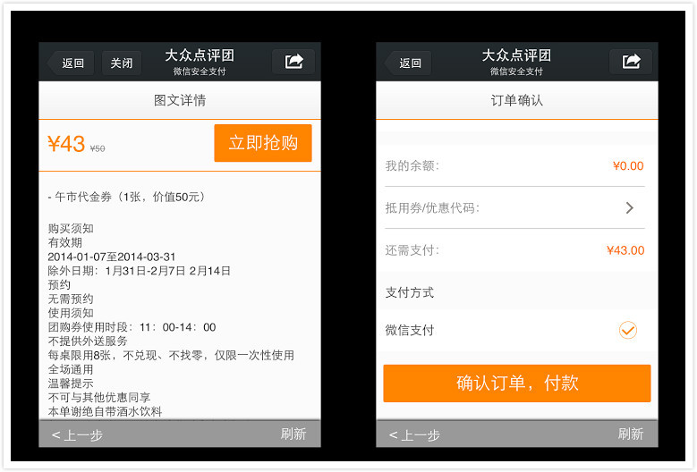Tap the 不可与其他优惠同享 line
The height and width of the screenshot is (472, 697).
99,398
